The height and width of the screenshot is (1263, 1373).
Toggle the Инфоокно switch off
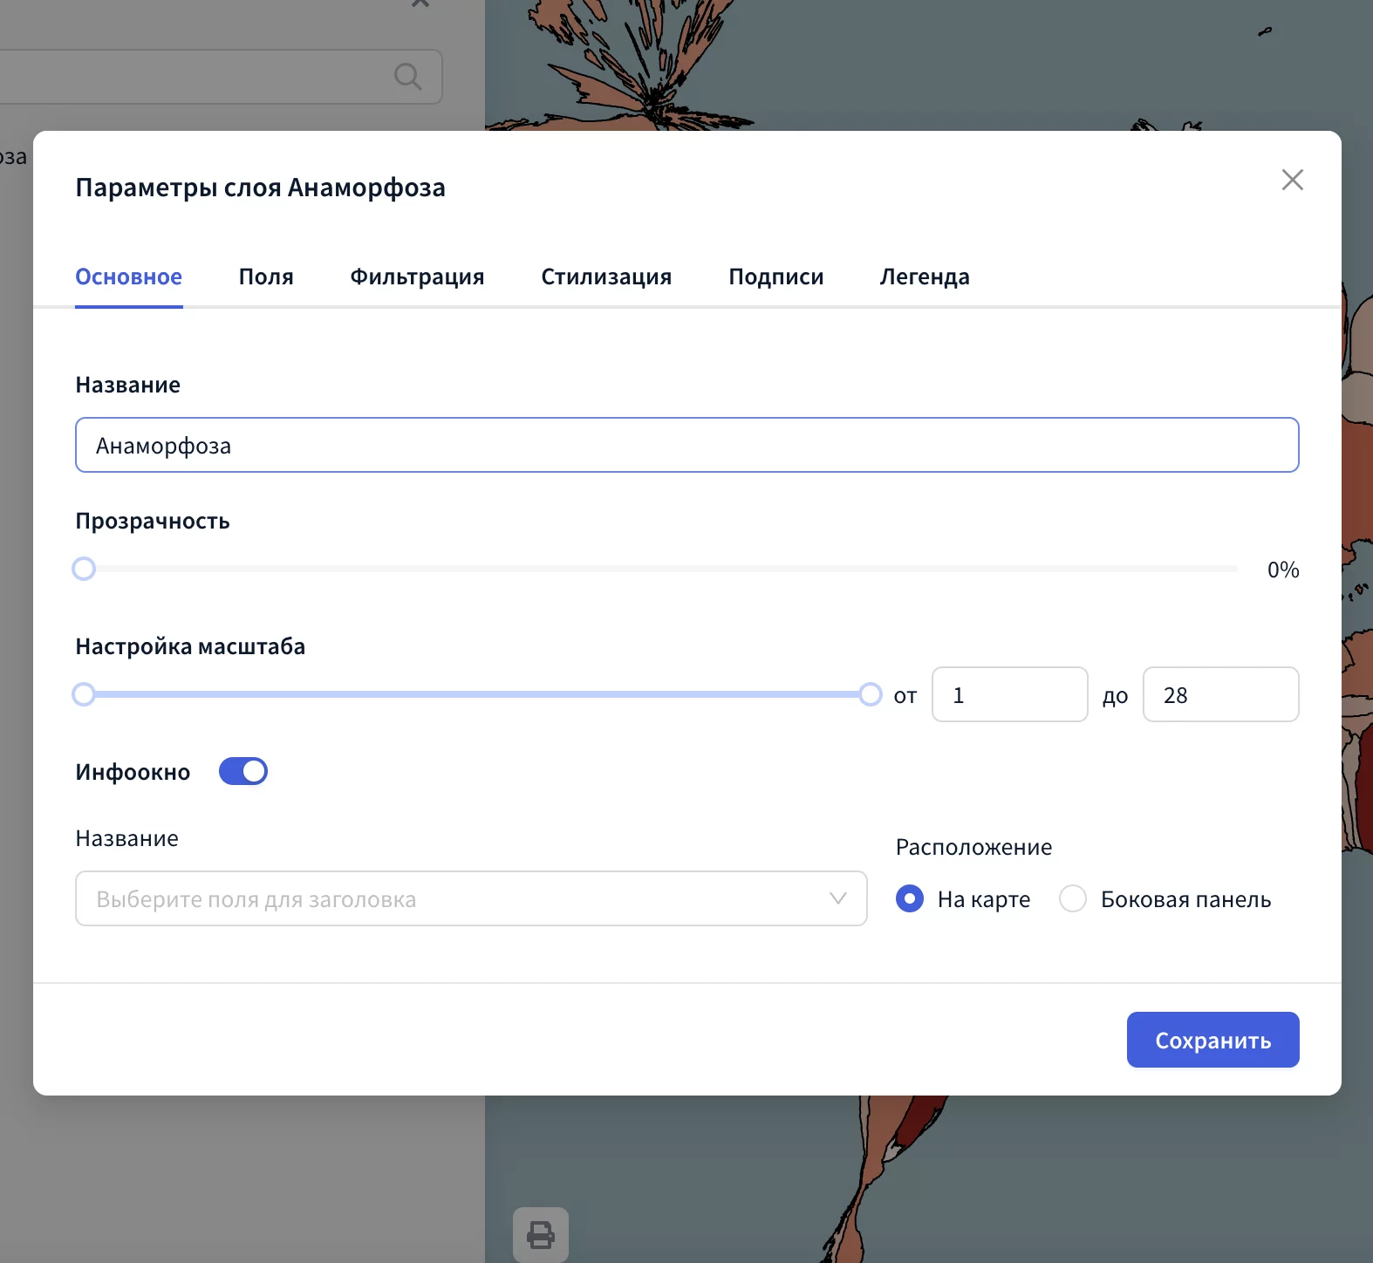tap(243, 771)
